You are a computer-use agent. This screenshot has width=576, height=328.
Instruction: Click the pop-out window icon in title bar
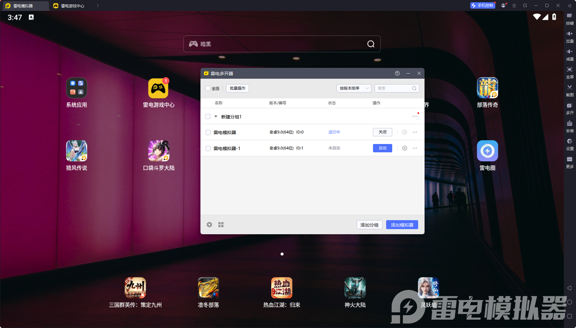pyautogui.click(x=525, y=5)
